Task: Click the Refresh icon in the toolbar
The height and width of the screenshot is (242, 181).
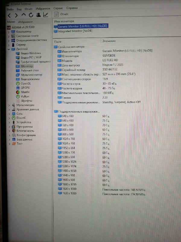Action: coord(31,15)
